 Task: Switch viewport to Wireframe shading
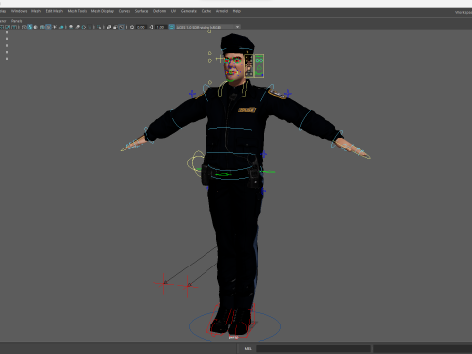click(24, 27)
